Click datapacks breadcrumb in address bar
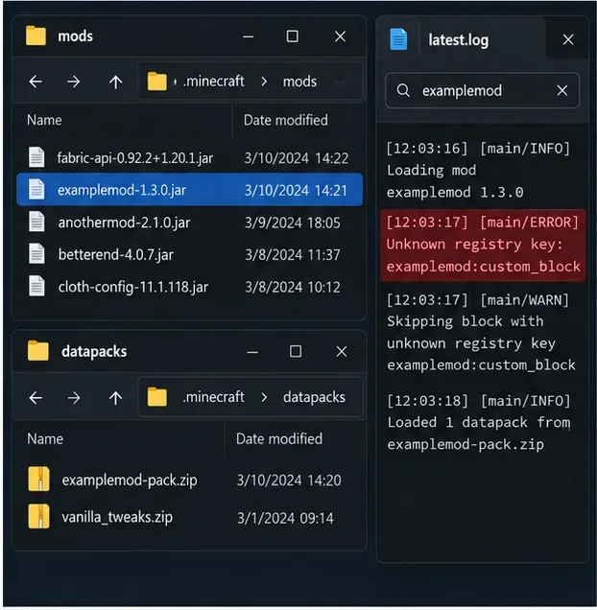The height and width of the screenshot is (610, 597). tap(314, 397)
